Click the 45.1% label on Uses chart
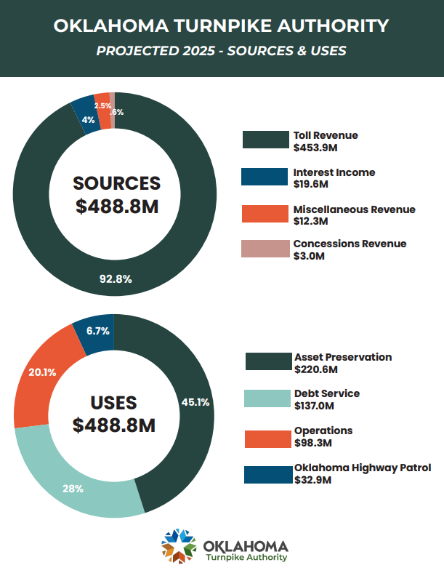 click(x=195, y=402)
